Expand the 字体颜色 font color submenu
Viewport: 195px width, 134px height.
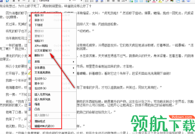pos(52,68)
